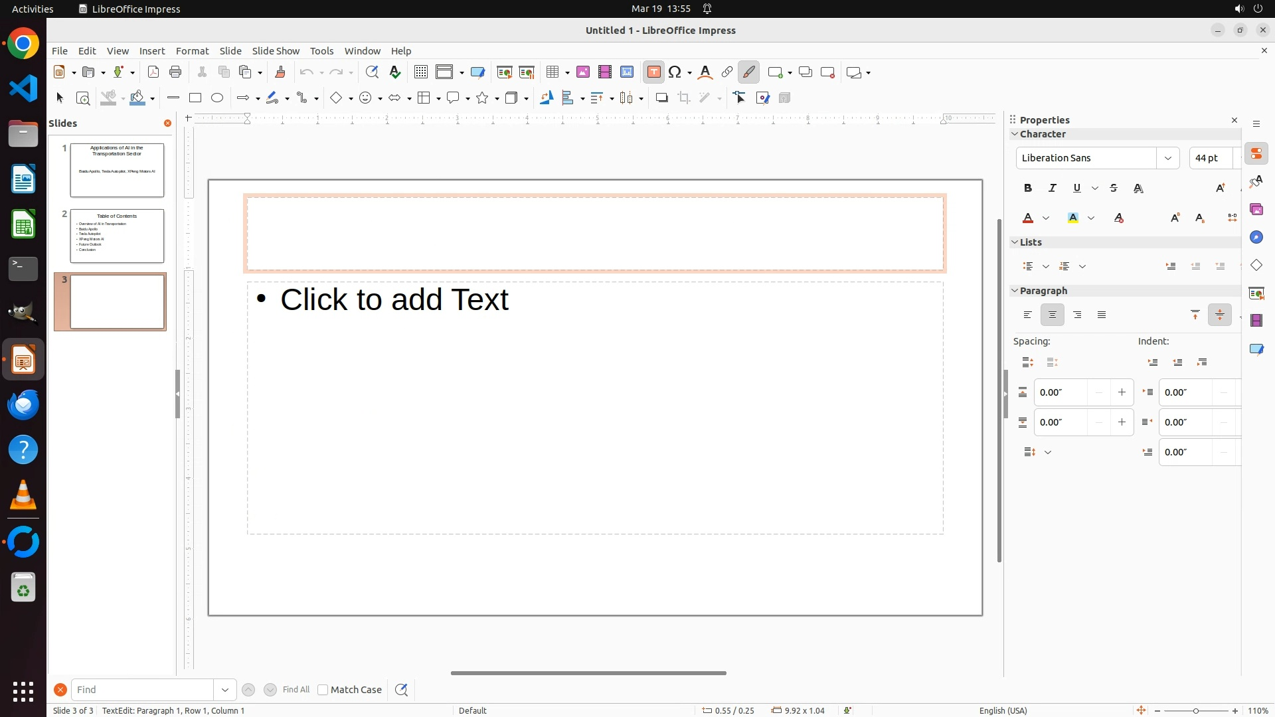Toggle Bold in Character panel
This screenshot has width=1275, height=717.
click(x=1028, y=189)
